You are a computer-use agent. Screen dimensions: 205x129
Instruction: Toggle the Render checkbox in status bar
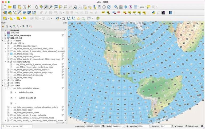(x=176, y=126)
